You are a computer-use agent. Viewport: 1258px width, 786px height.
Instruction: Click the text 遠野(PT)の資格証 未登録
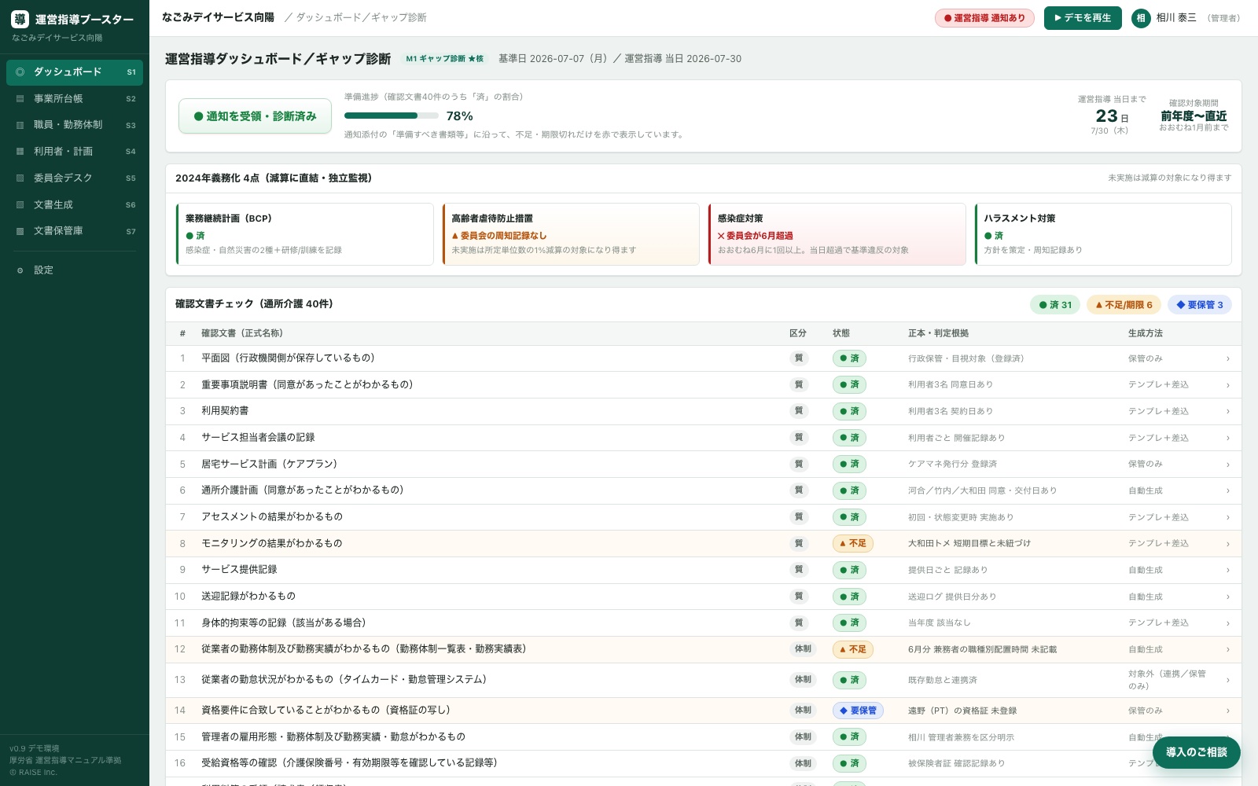(962, 711)
